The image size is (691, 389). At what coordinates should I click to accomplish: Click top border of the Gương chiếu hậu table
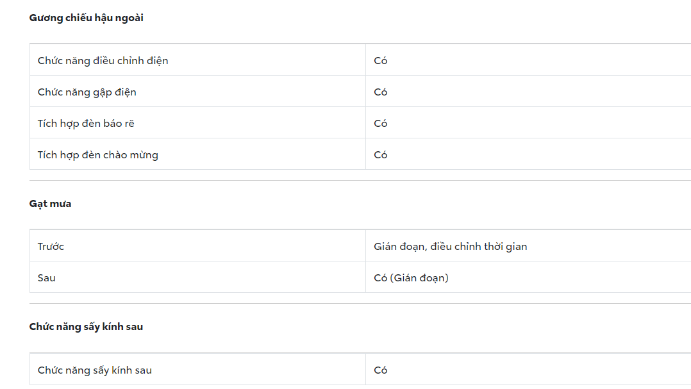359,44
